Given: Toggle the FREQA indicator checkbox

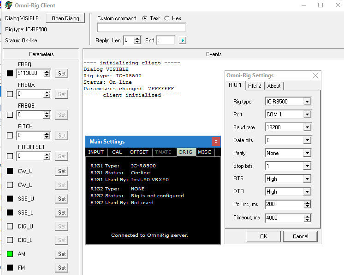Looking at the screenshot, I should (10, 94).
